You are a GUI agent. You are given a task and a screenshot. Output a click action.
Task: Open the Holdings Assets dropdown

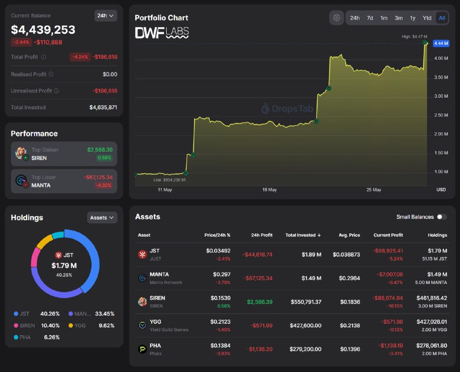click(102, 218)
